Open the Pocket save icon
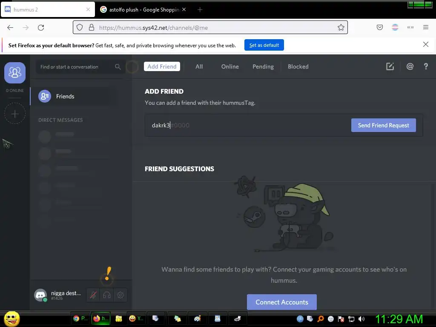Viewport: 436px width, 327px height. click(x=379, y=27)
